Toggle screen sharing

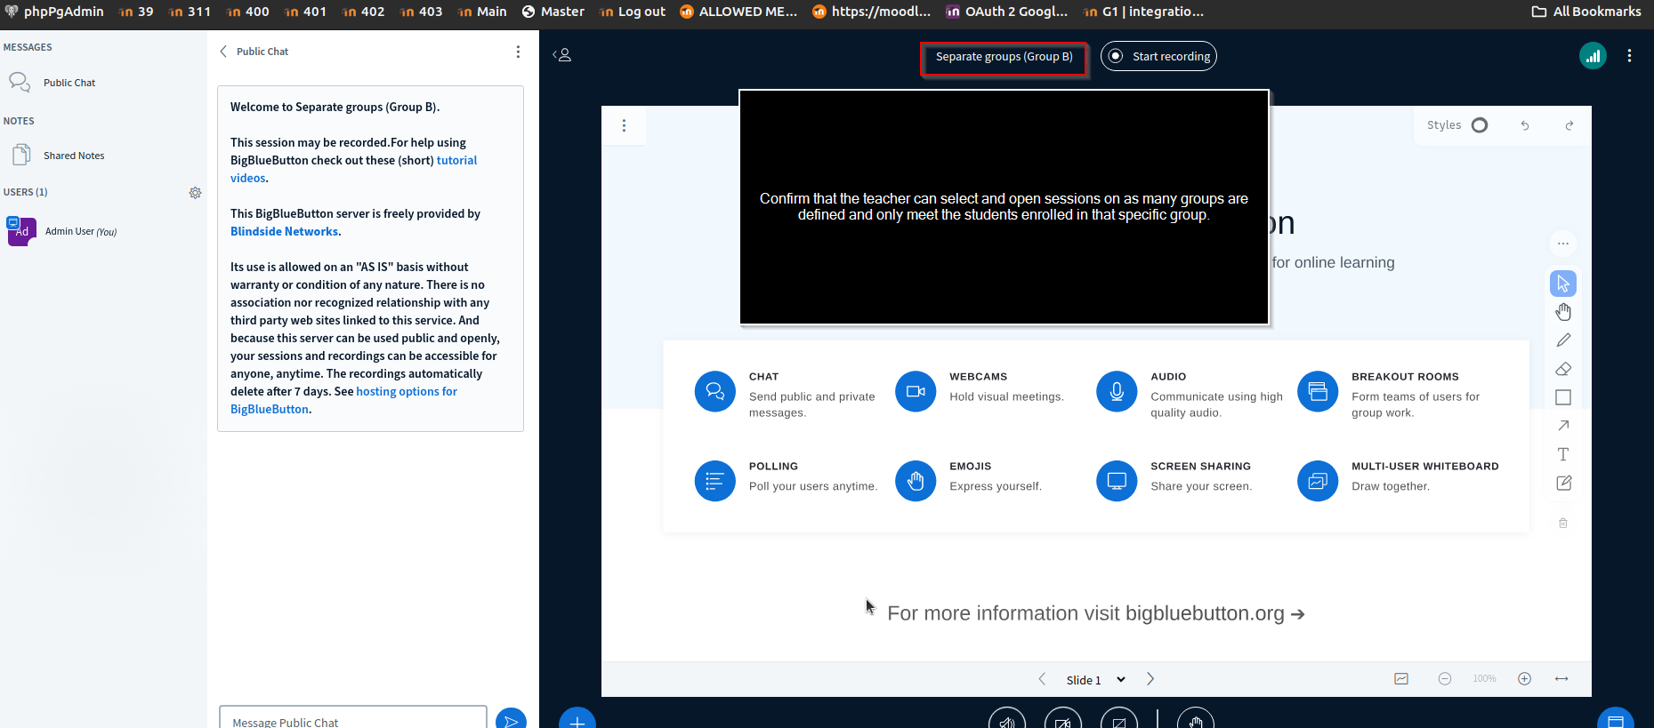pos(1119,718)
